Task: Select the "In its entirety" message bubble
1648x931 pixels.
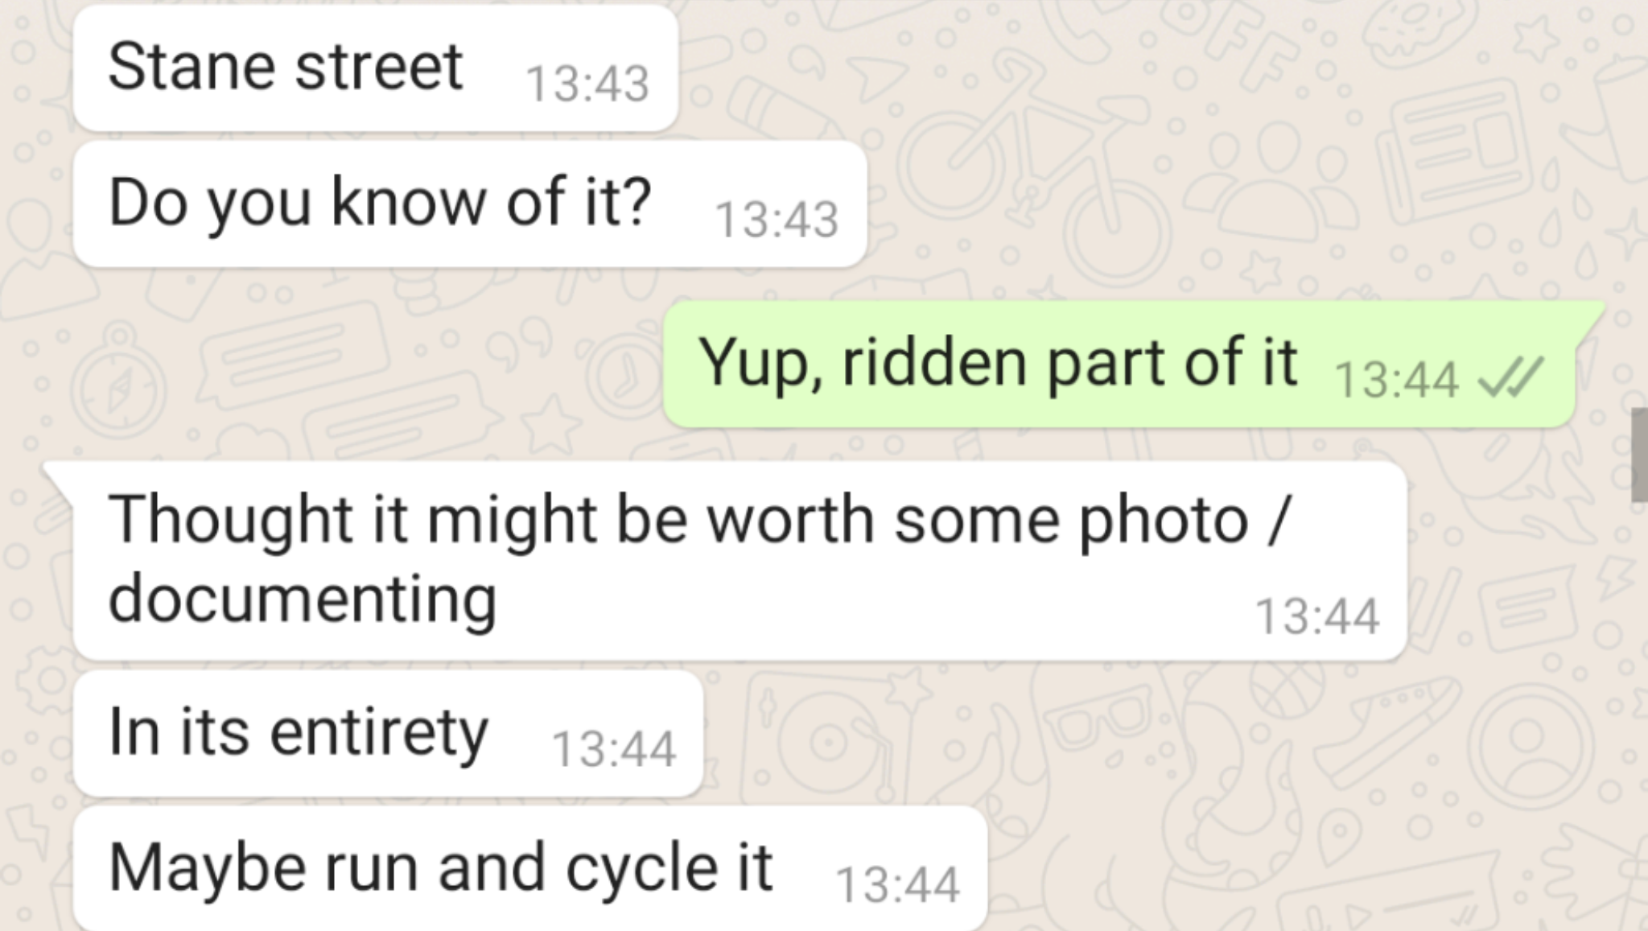Action: pyautogui.click(x=388, y=733)
